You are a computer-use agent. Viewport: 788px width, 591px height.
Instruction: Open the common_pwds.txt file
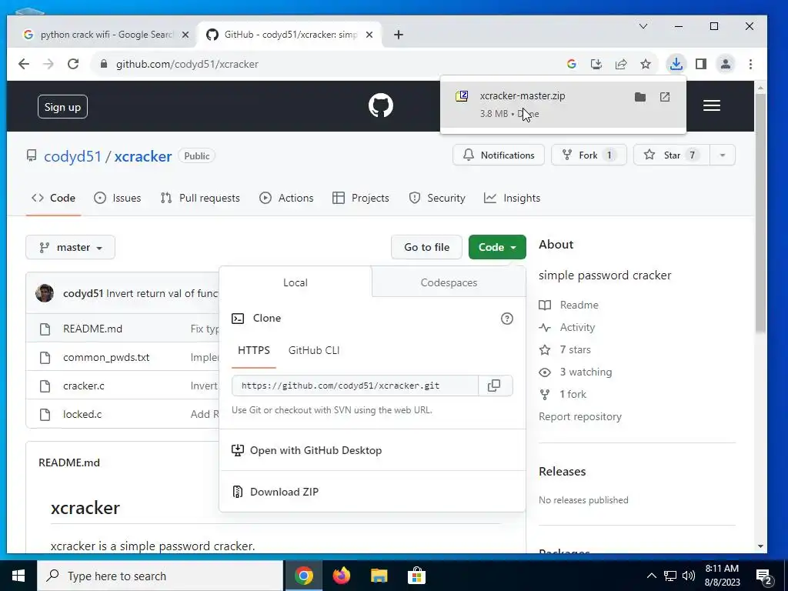tap(106, 357)
